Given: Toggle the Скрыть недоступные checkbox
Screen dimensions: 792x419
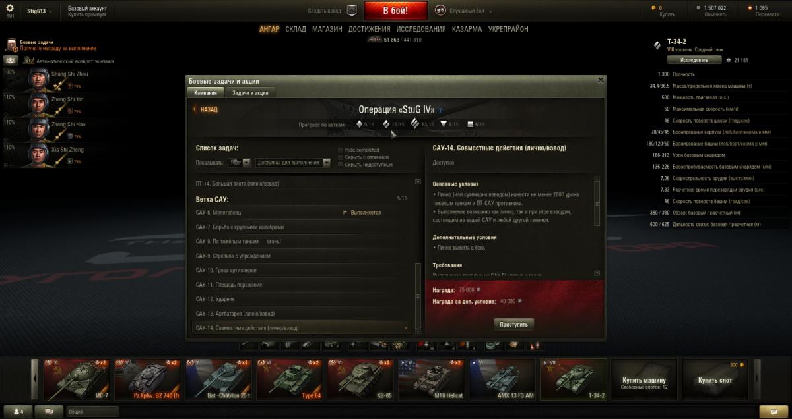Looking at the screenshot, I should [341, 164].
